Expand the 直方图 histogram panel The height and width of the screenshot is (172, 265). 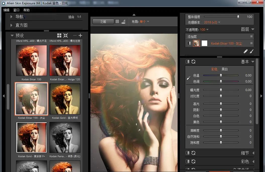(x=11, y=25)
